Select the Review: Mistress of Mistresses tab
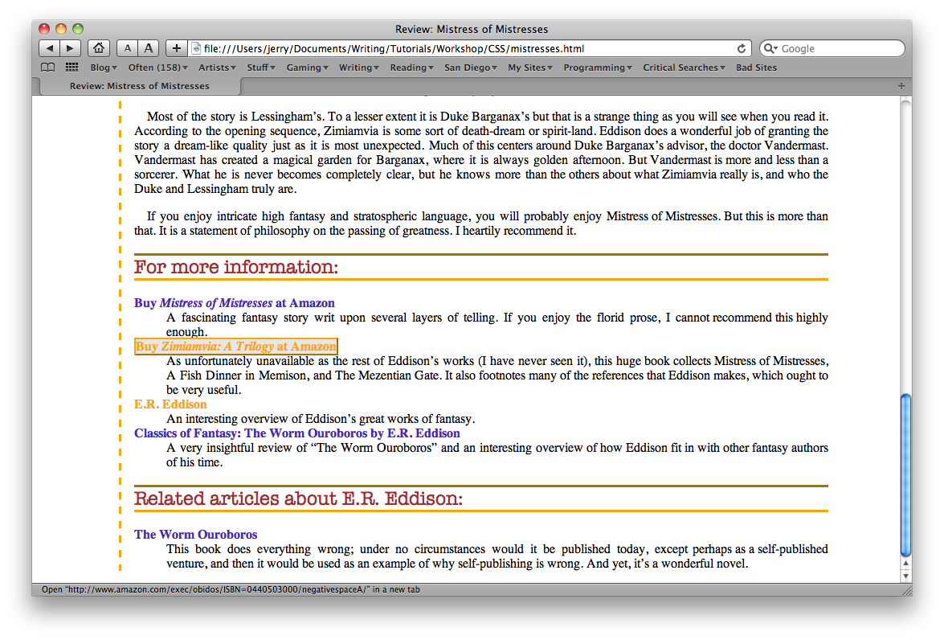Image resolution: width=944 pixels, height=640 pixels. tap(139, 85)
